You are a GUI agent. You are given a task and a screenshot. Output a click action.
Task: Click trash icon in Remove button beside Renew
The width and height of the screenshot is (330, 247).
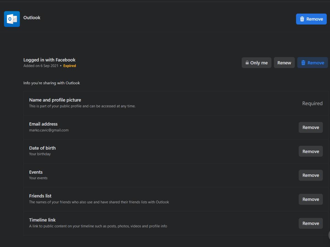pyautogui.click(x=303, y=63)
